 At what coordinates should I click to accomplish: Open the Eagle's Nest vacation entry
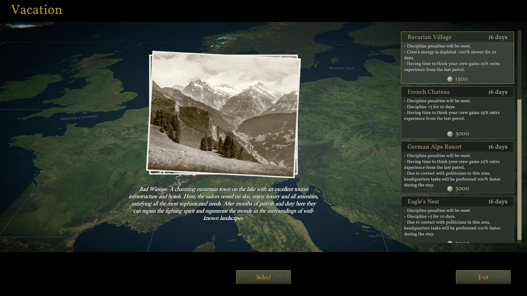423,202
